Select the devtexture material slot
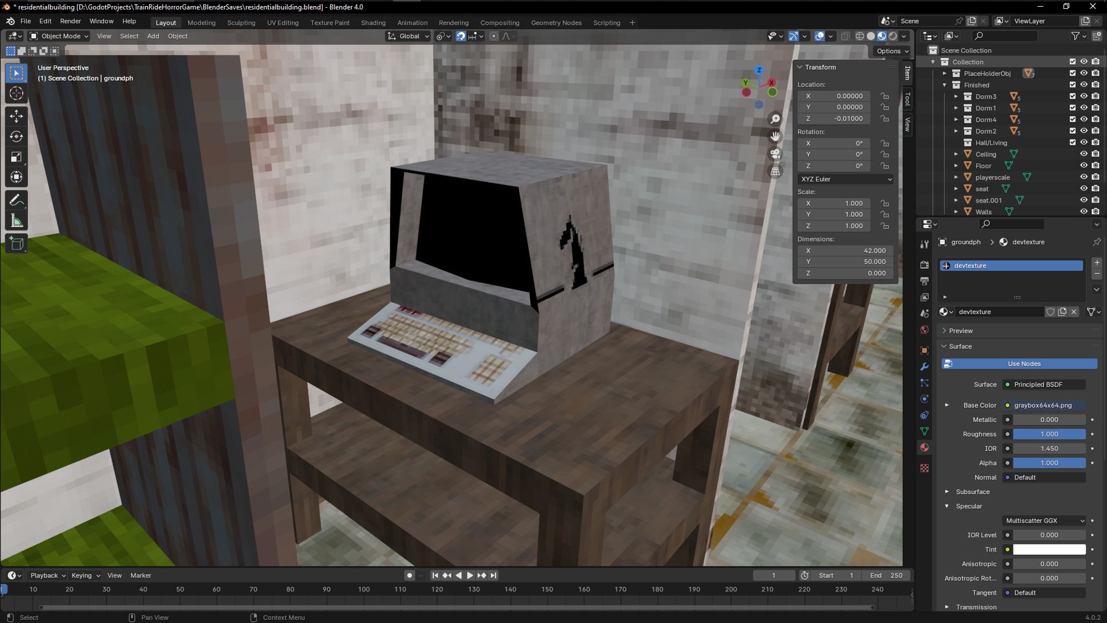Image resolution: width=1107 pixels, height=623 pixels. (x=1011, y=266)
